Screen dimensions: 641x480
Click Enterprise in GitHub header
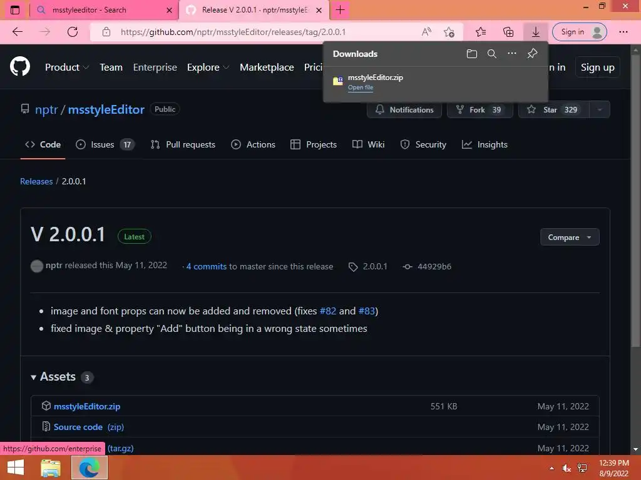pos(155,67)
